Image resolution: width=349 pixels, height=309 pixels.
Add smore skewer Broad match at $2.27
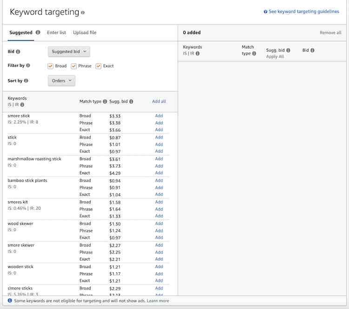159,245
